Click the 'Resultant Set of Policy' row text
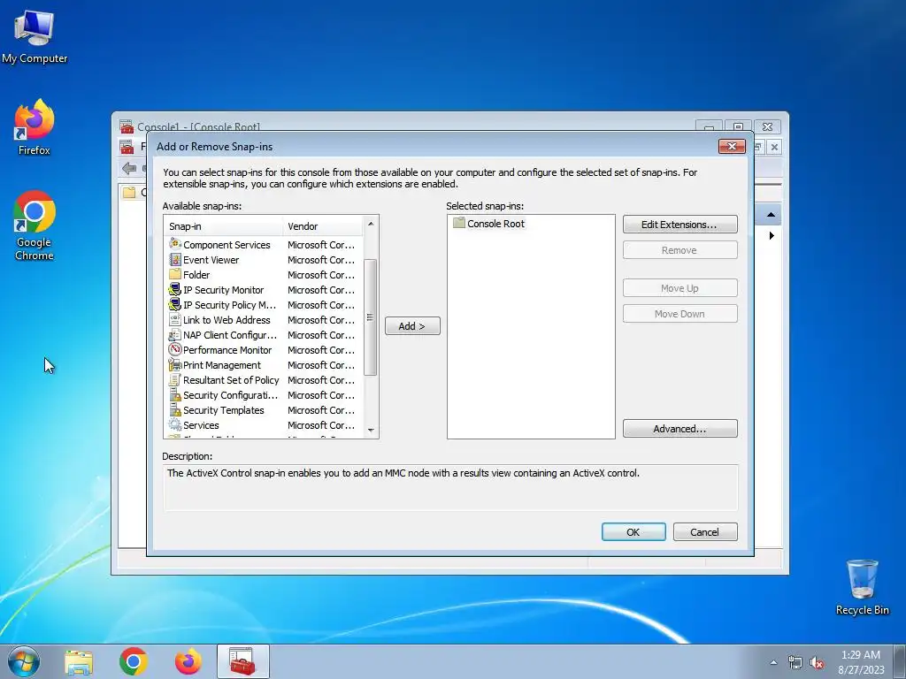Image resolution: width=906 pixels, height=679 pixels. coord(231,380)
